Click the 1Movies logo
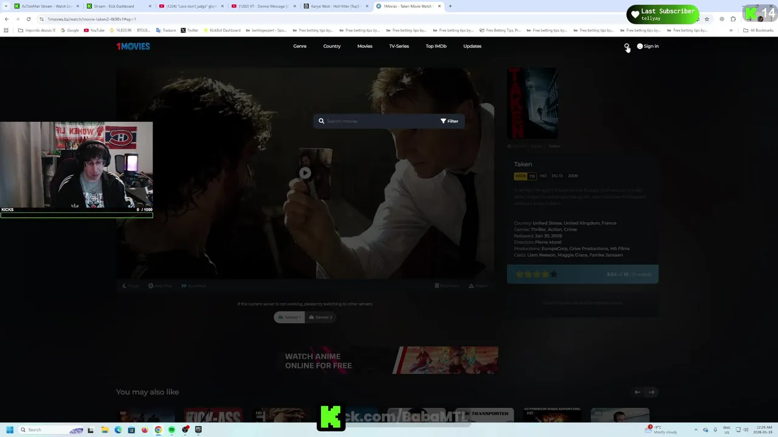This screenshot has height=437, width=778. pyautogui.click(x=133, y=46)
